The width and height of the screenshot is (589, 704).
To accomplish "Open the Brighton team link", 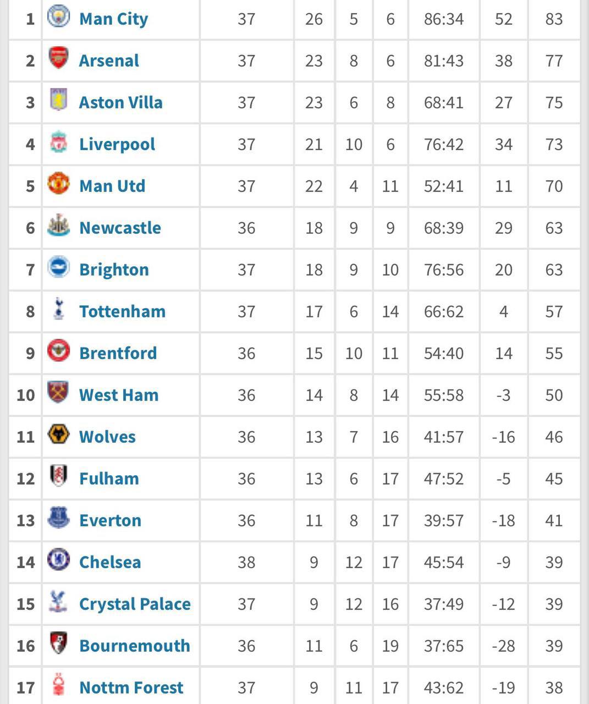I will pos(114,269).
